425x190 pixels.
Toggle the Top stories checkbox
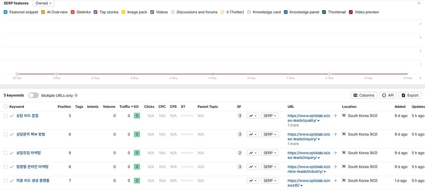click(x=96, y=12)
